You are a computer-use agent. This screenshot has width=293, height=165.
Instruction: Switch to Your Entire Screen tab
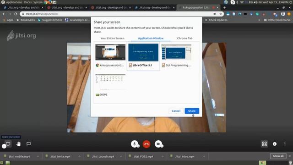click(x=112, y=38)
